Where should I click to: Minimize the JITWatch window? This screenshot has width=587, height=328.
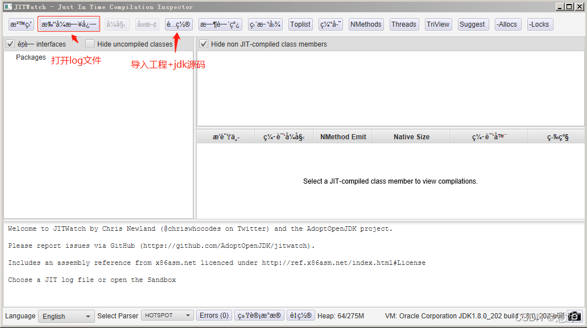pyautogui.click(x=560, y=6)
